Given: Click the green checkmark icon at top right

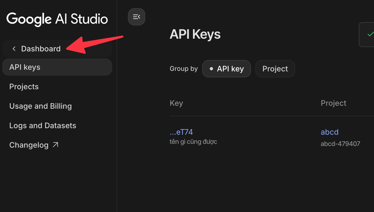Looking at the screenshot, I should [370, 35].
